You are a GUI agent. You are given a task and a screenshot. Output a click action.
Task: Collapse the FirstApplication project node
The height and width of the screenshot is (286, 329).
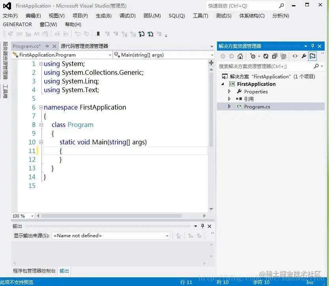222,84
